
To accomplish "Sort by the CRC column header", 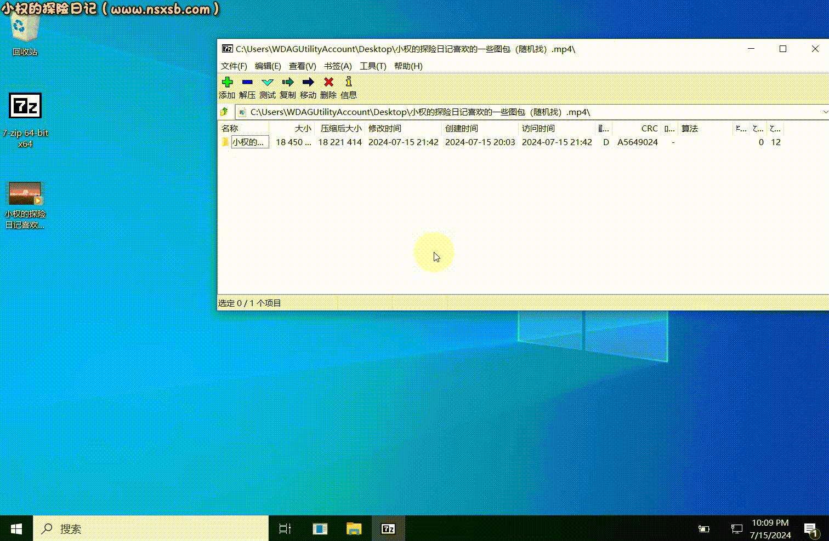I will click(x=637, y=129).
